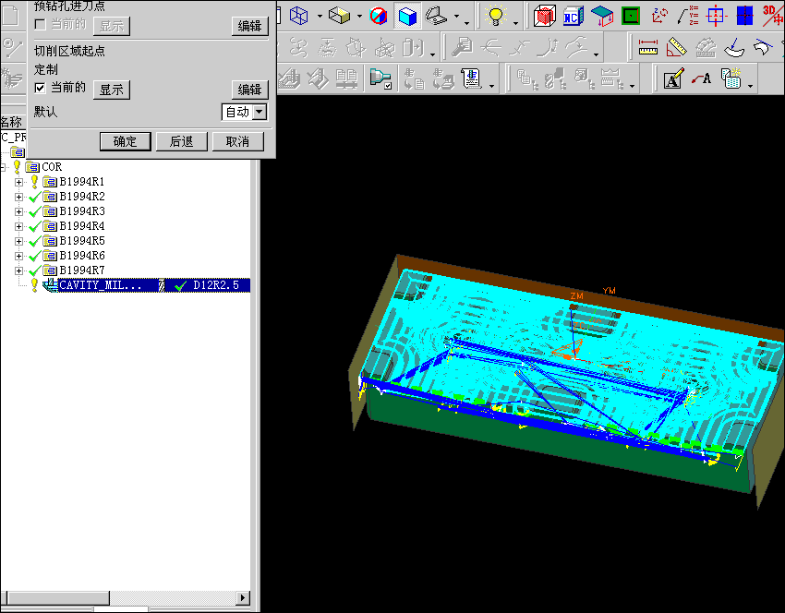The width and height of the screenshot is (785, 613).
Task: Select the wireframe cube display icon
Action: [298, 16]
